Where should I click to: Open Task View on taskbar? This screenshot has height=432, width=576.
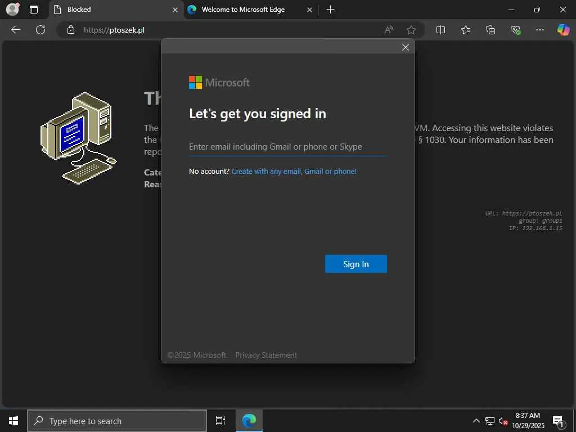click(x=220, y=421)
